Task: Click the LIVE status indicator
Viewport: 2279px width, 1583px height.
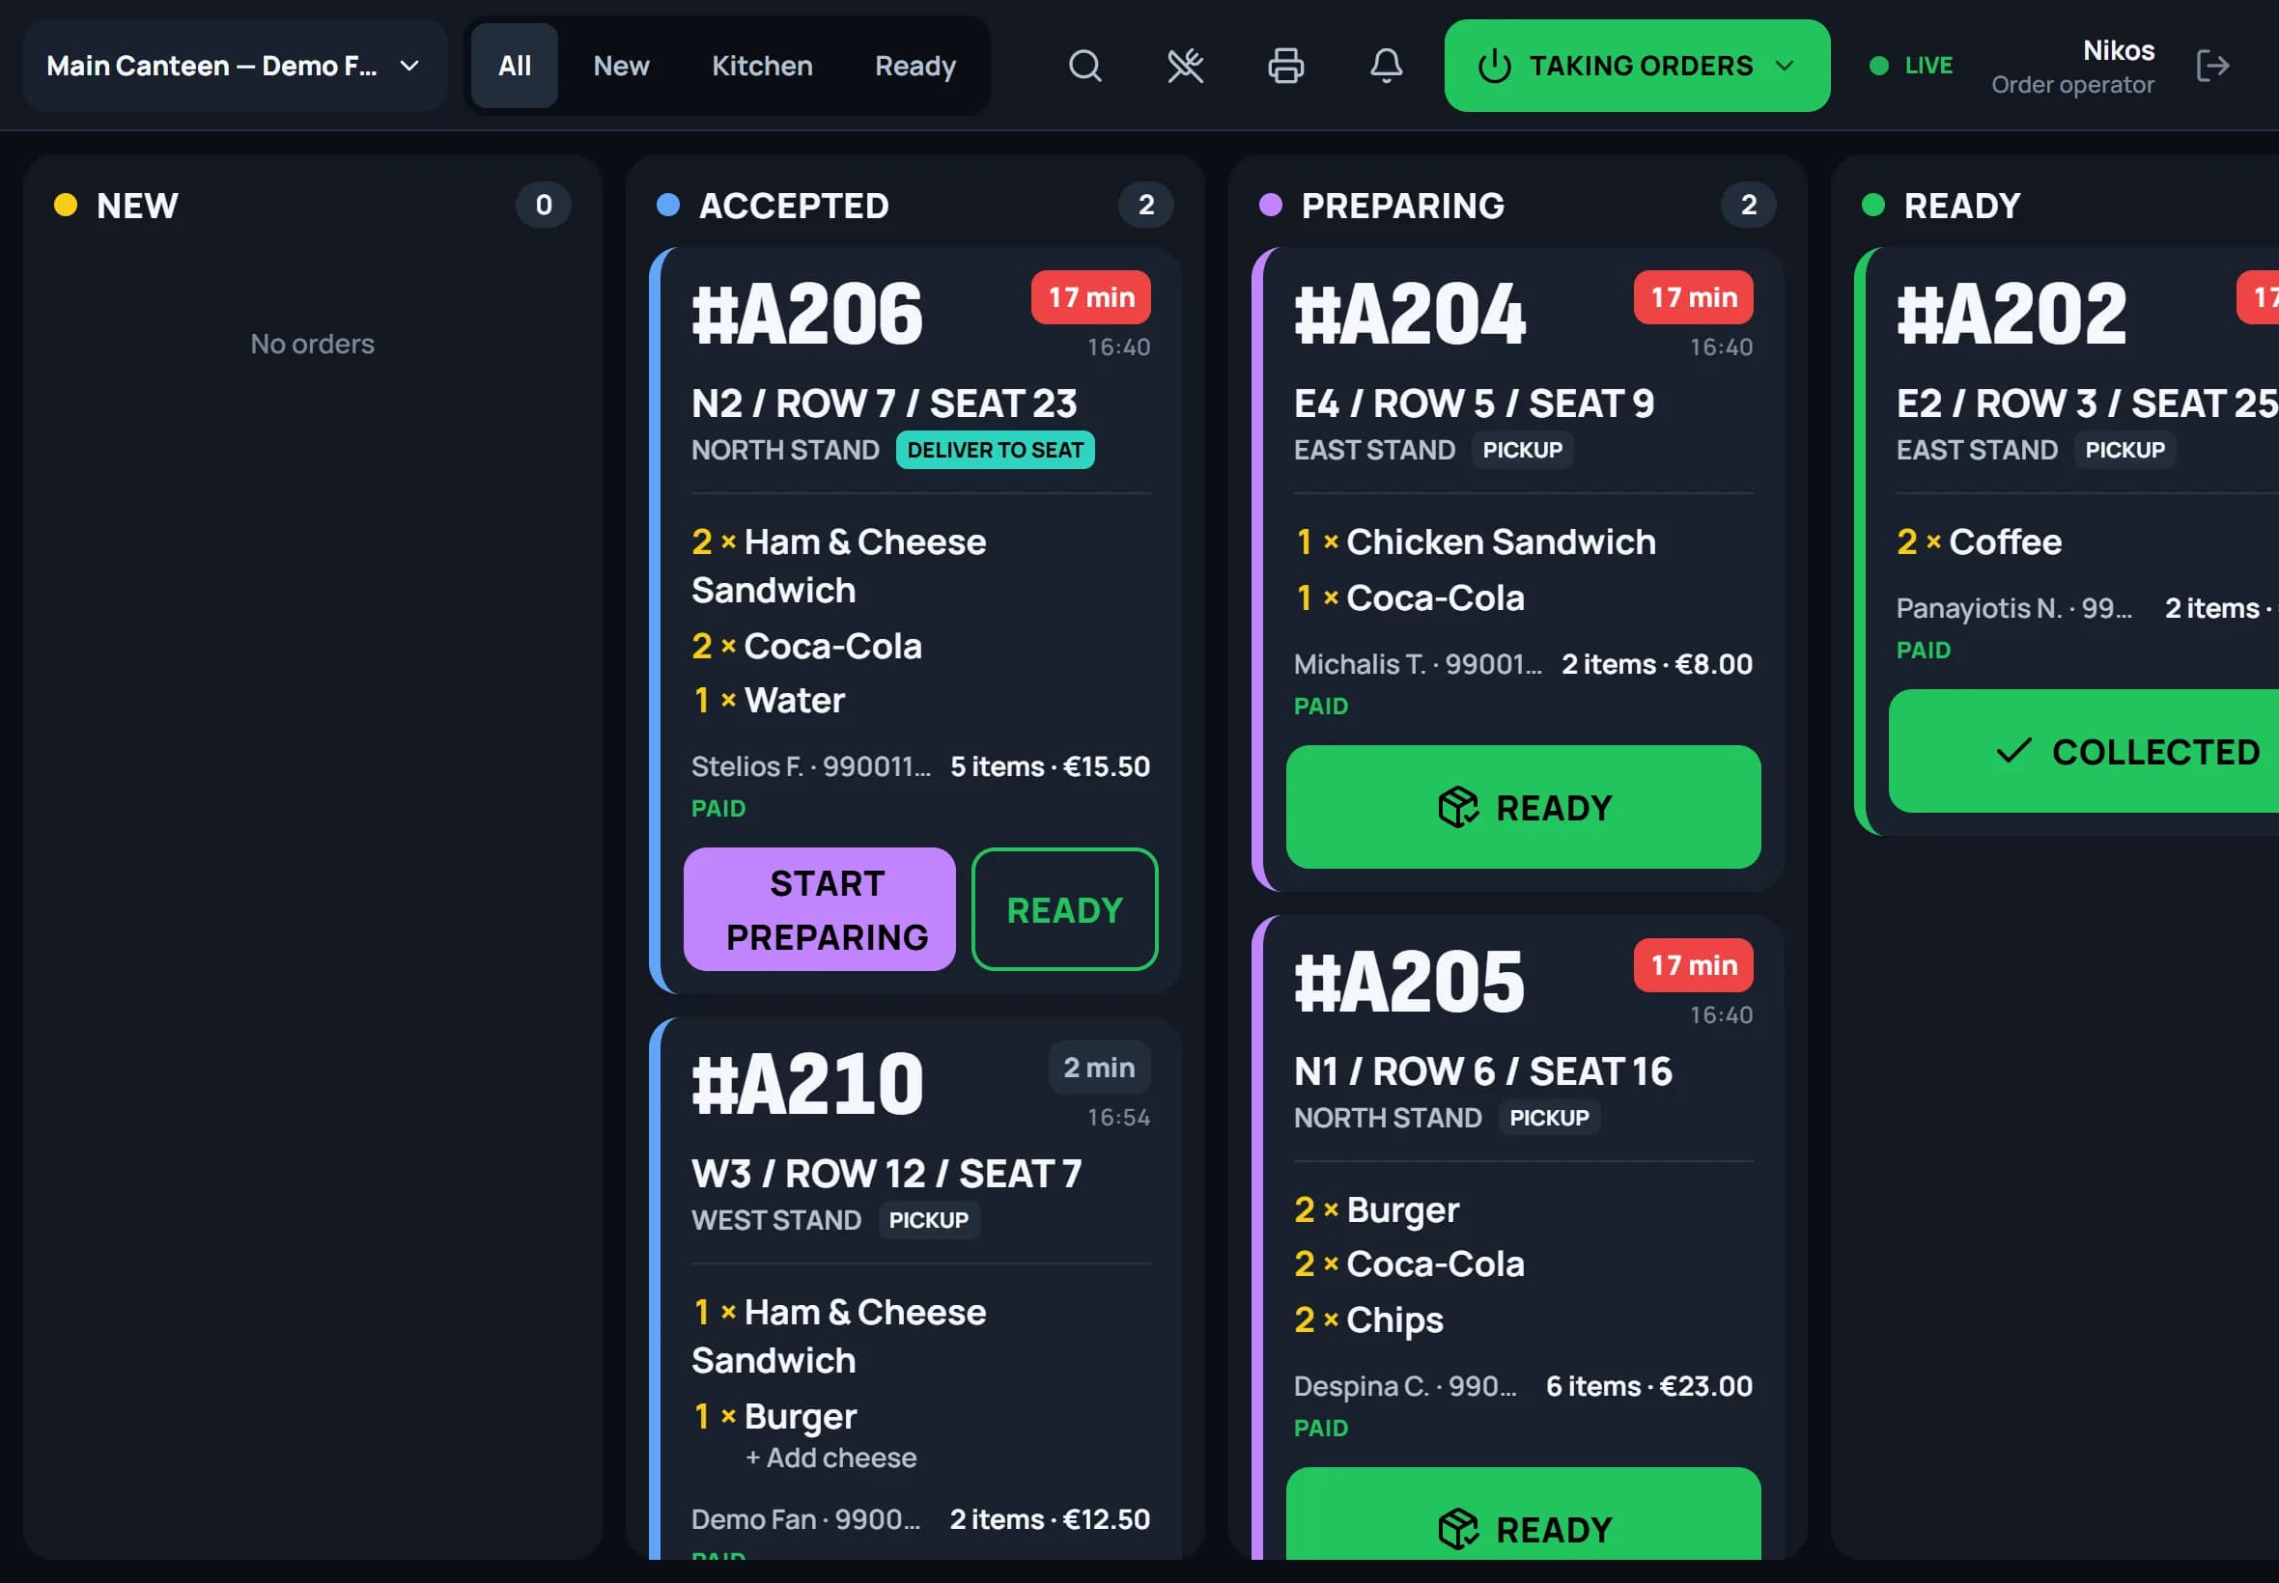Action: pos(1911,67)
